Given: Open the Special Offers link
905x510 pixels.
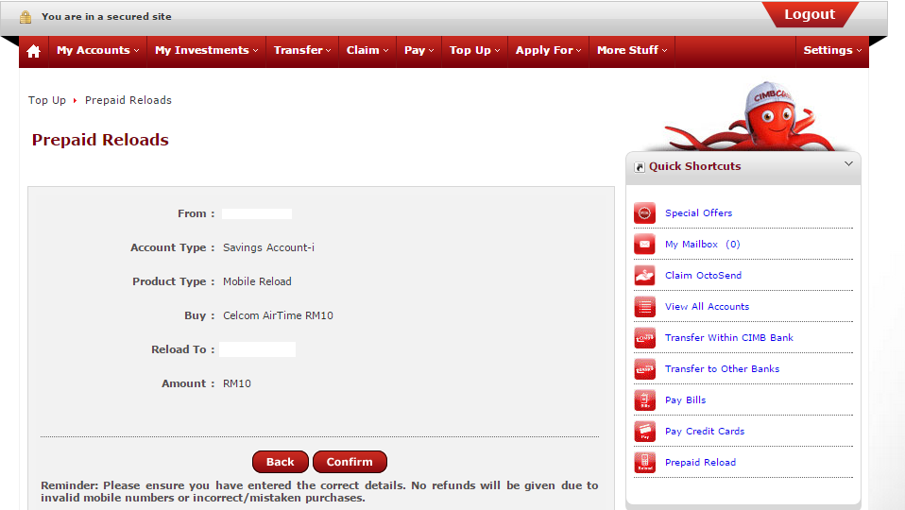Looking at the screenshot, I should pos(698,212).
